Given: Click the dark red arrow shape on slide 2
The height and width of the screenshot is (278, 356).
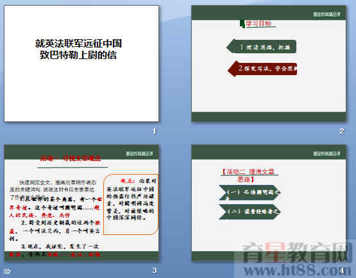Looking at the screenshot, I should (262, 69).
